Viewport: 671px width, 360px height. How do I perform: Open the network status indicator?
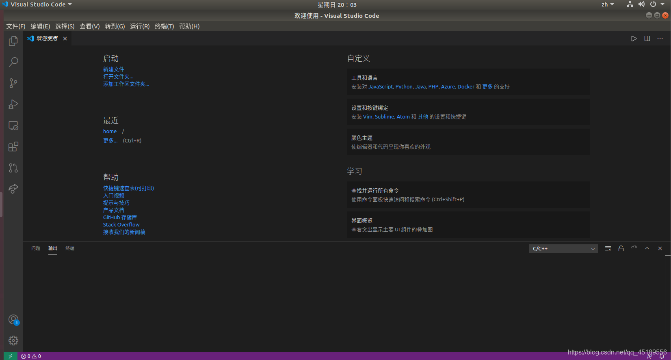630,4
